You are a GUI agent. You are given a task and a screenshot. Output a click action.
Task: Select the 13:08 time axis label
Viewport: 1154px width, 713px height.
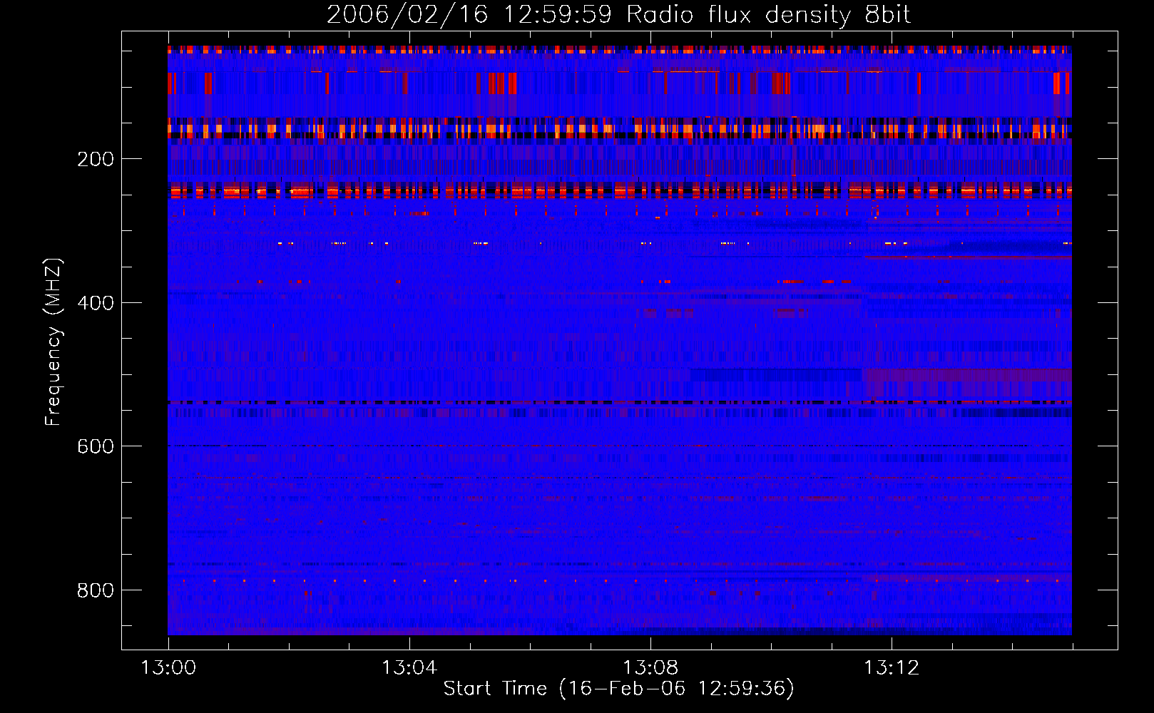[650, 667]
